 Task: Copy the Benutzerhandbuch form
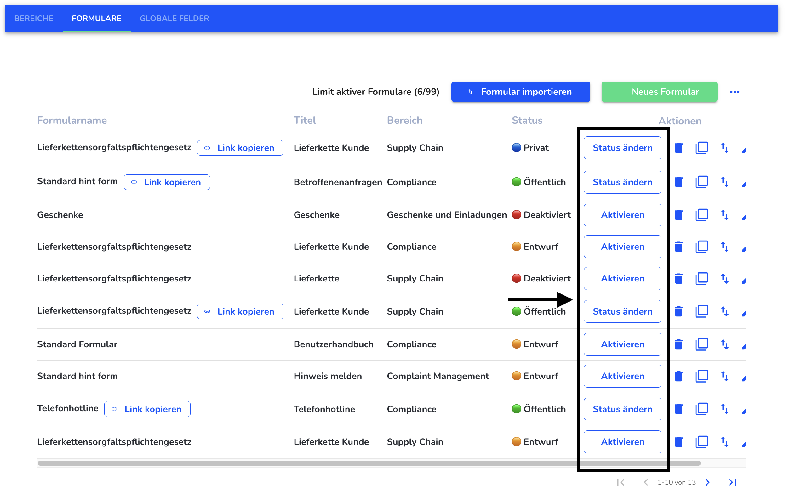pyautogui.click(x=701, y=344)
